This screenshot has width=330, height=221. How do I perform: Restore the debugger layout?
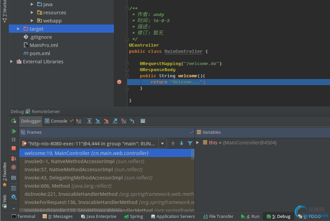14,188
